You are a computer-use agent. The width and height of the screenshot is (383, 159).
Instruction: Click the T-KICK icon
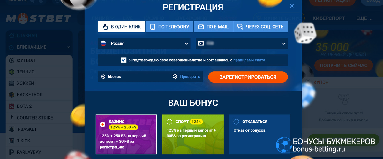click(11, 141)
